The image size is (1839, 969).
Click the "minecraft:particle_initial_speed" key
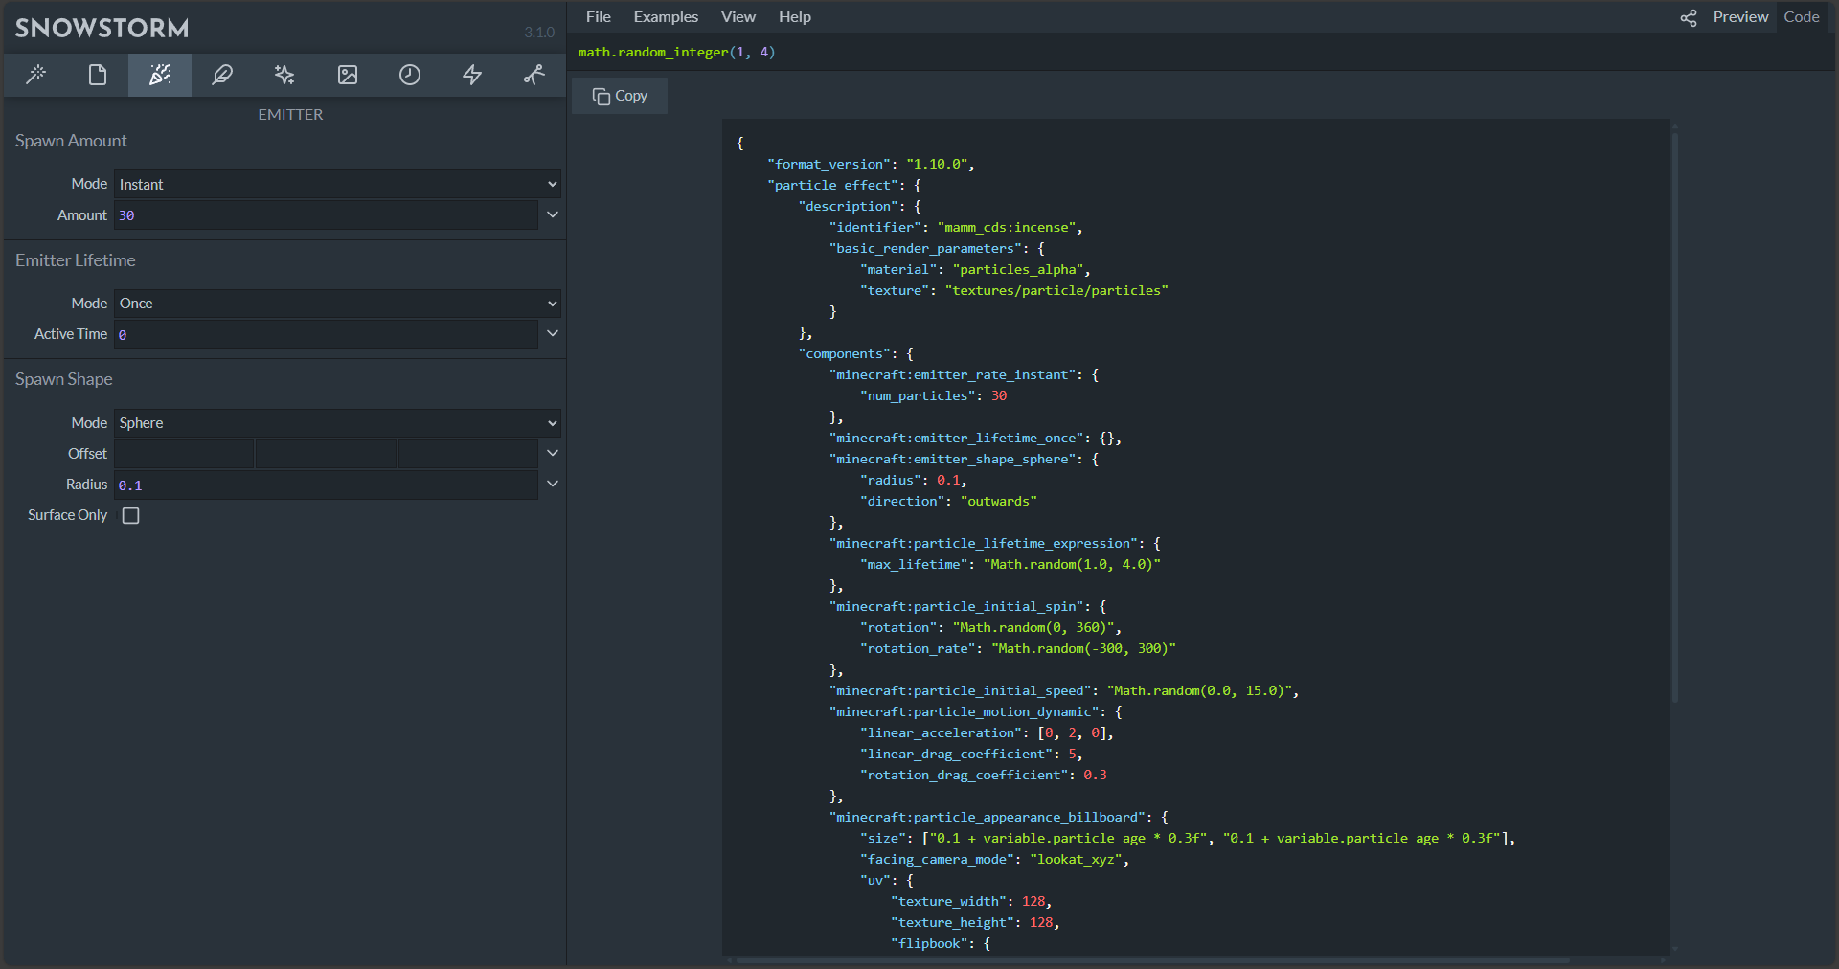pos(960,691)
